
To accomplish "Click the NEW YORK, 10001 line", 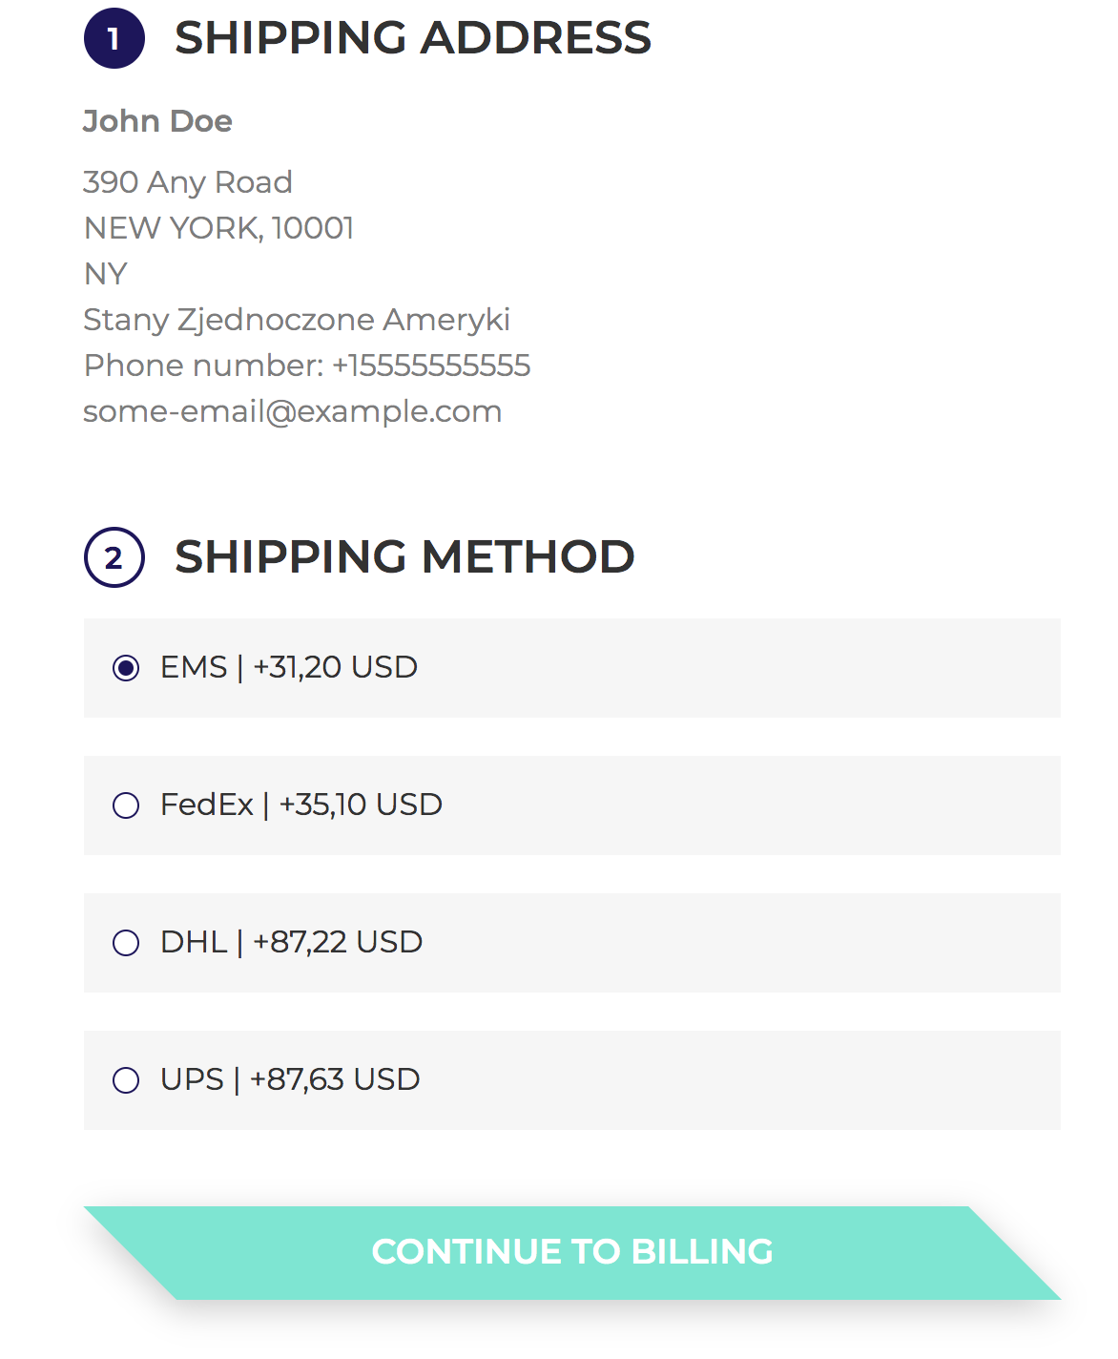I will click(x=218, y=228).
